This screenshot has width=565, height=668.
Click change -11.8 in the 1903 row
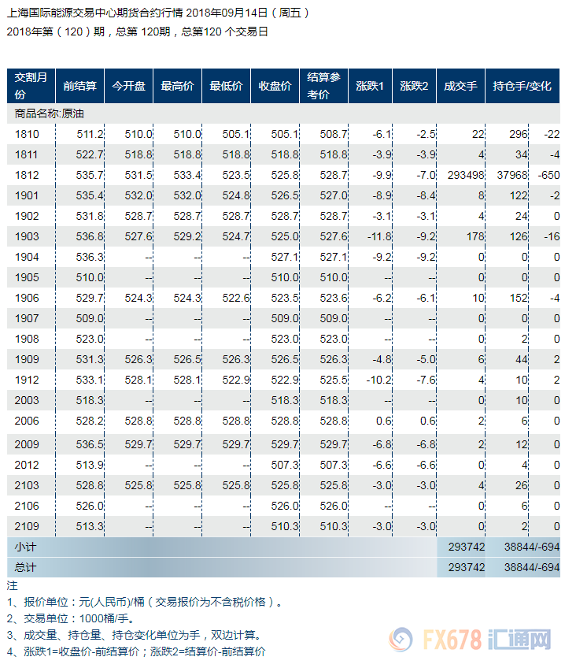pos(379,236)
